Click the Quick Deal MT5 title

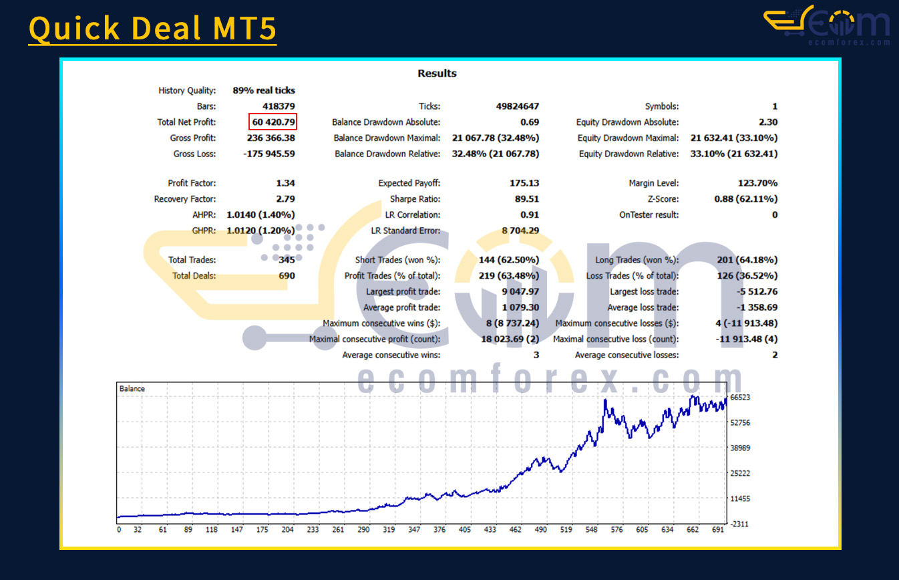pyautogui.click(x=152, y=29)
